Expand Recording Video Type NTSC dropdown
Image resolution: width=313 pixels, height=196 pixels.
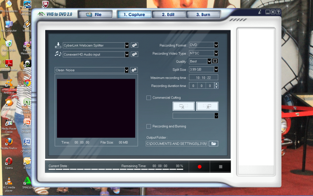216,53
